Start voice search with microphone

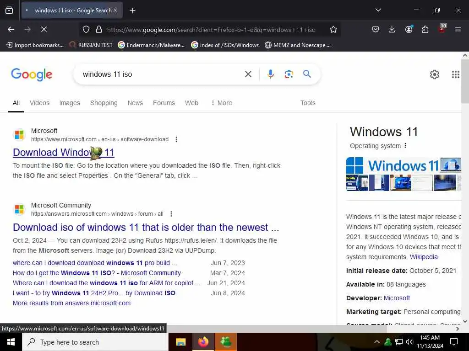(270, 74)
